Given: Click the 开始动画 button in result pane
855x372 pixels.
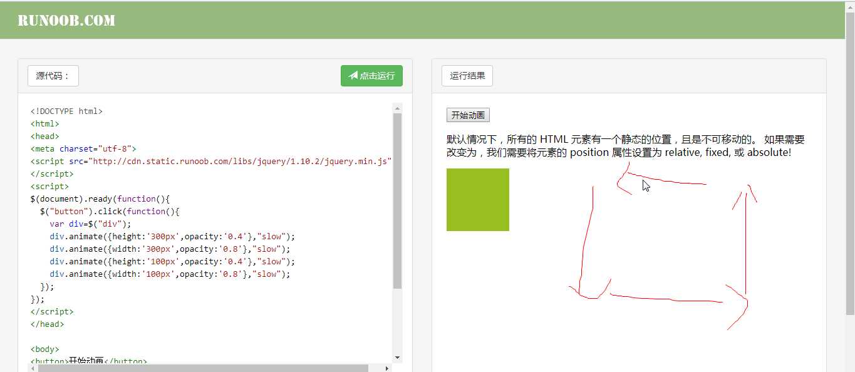Looking at the screenshot, I should pyautogui.click(x=468, y=115).
